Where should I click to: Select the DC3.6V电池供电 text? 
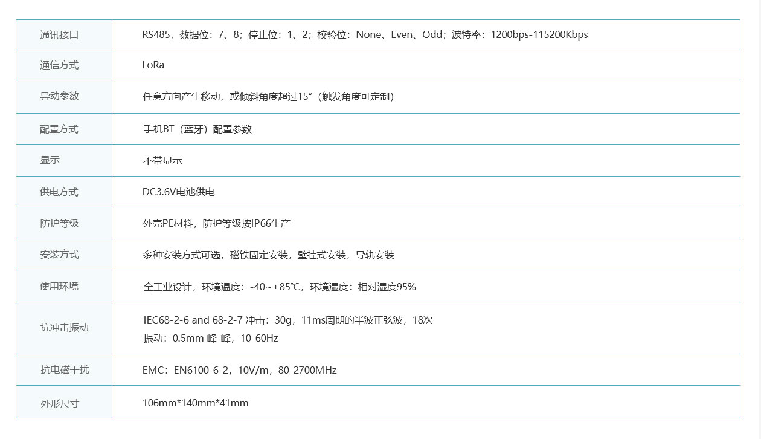coord(178,192)
